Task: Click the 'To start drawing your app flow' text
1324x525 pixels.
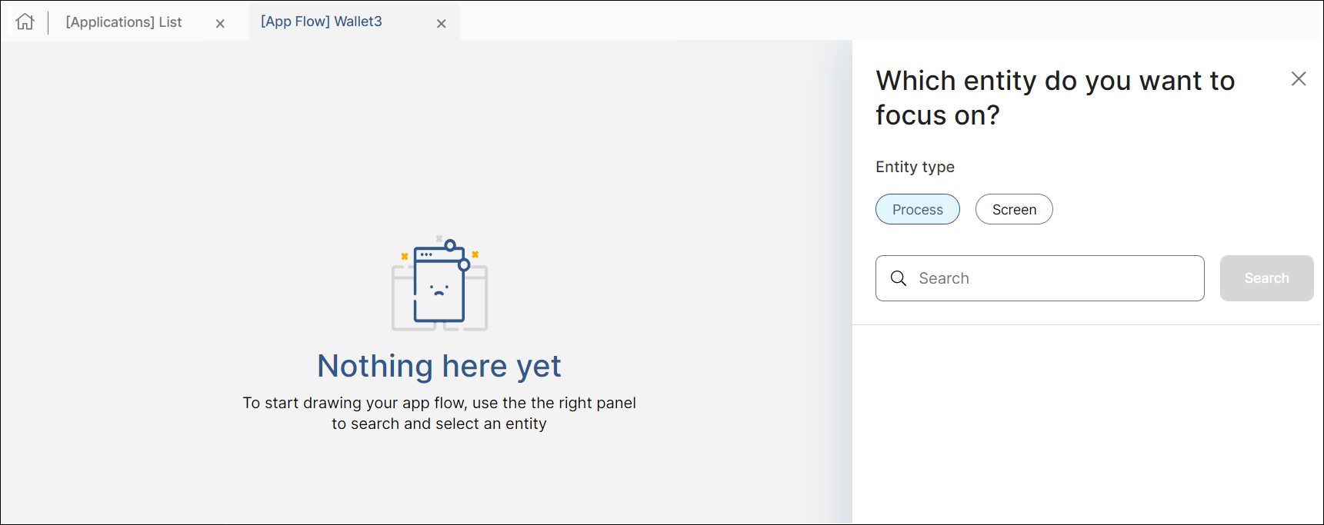Action: [x=439, y=403]
